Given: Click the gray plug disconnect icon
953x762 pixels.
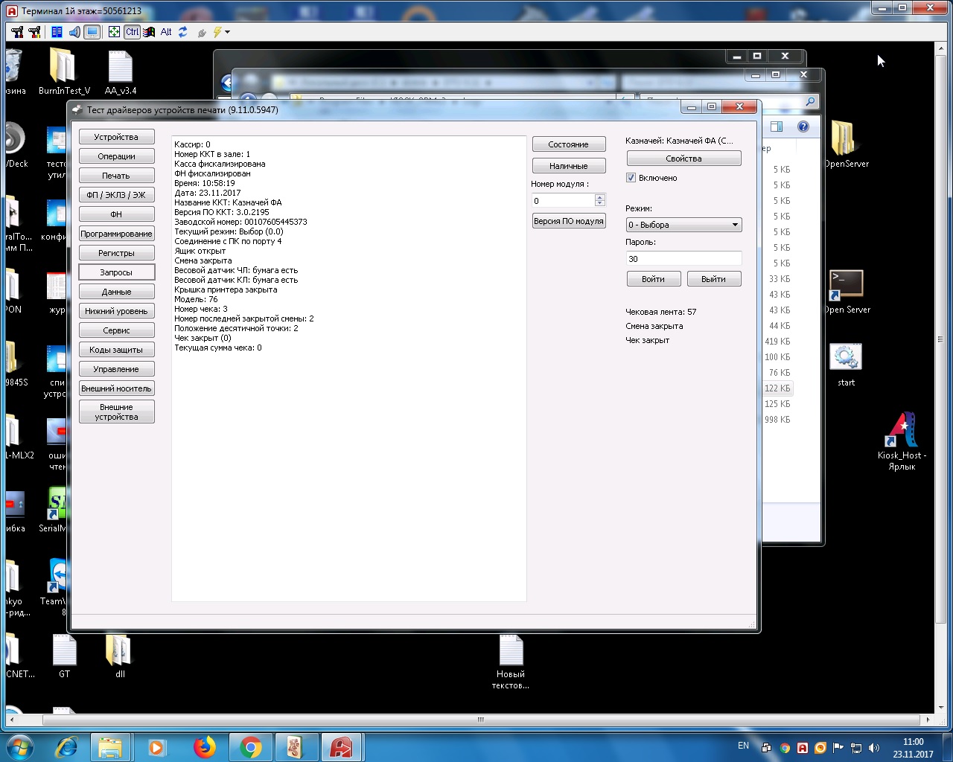Looking at the screenshot, I should click(202, 33).
